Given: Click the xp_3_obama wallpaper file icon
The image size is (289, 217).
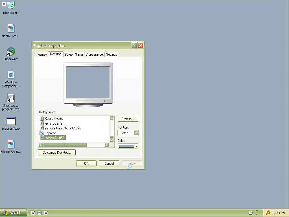Looking at the screenshot, I should tap(42, 123).
